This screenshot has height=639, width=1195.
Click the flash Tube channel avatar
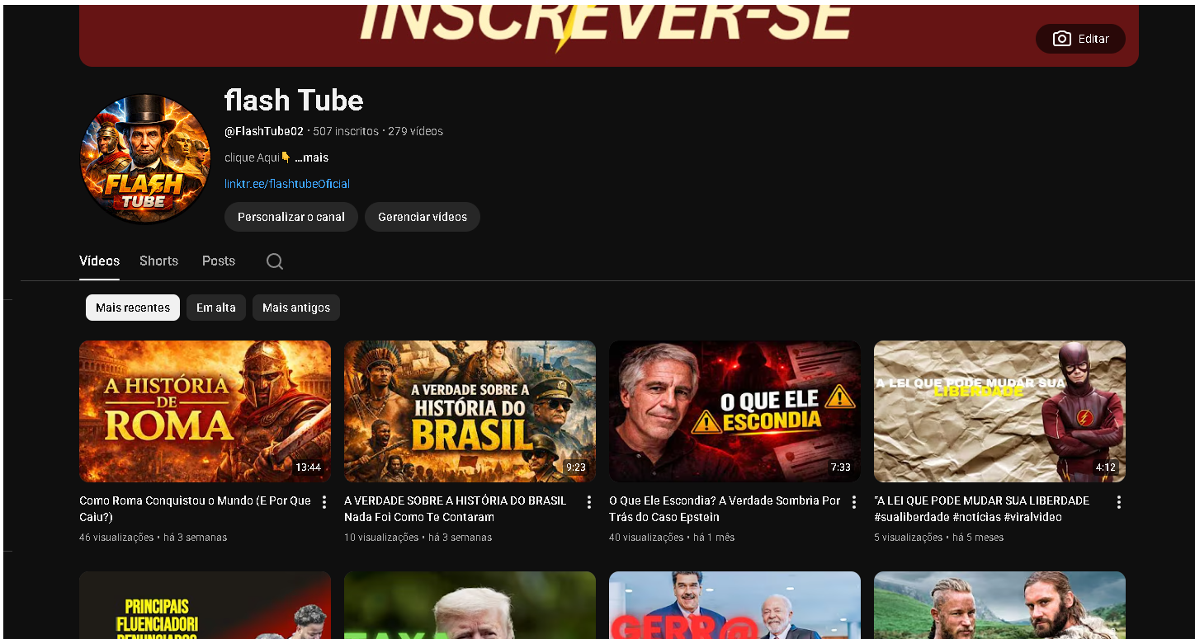[x=145, y=158]
